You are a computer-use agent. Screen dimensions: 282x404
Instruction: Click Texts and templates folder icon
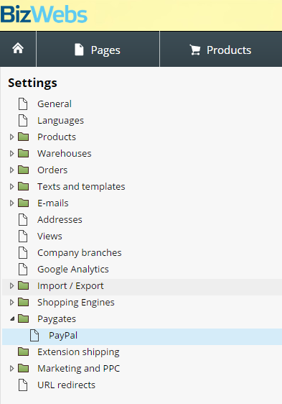coord(24,186)
